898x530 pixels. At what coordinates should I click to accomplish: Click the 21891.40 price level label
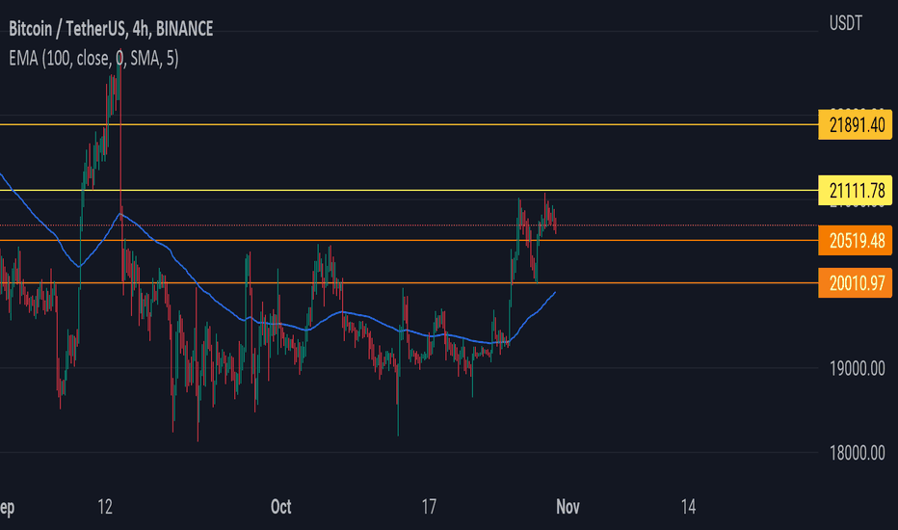point(855,124)
